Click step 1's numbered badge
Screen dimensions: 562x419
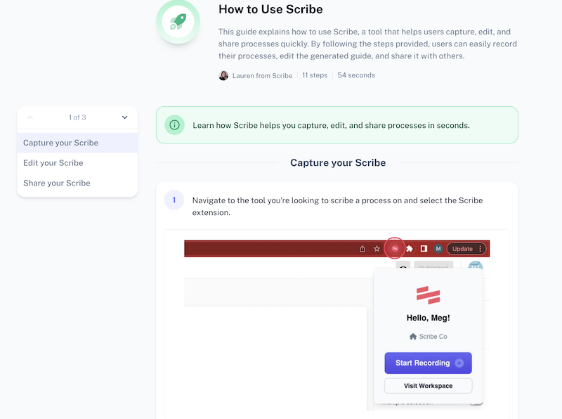pyautogui.click(x=174, y=200)
